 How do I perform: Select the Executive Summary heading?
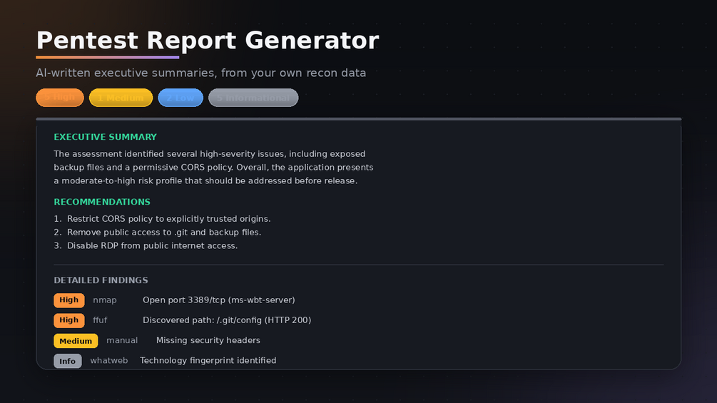pyautogui.click(x=105, y=137)
